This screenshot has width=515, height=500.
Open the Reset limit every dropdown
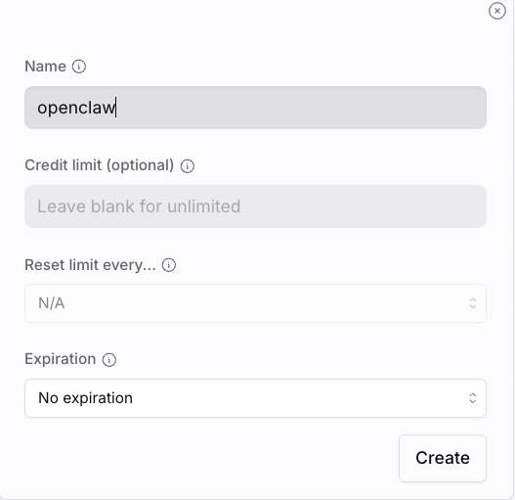(x=255, y=303)
